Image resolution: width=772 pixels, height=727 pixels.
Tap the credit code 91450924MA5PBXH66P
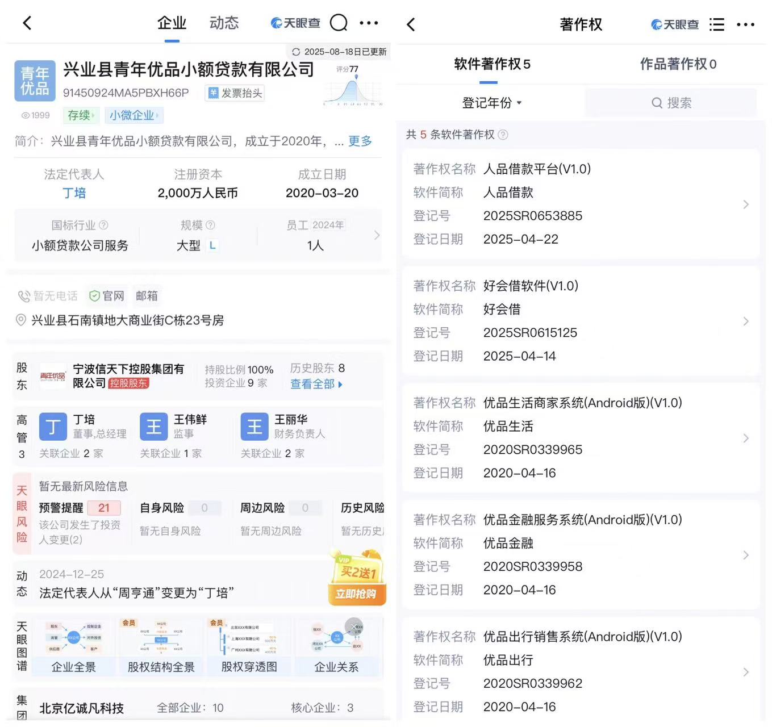pyautogui.click(x=126, y=93)
